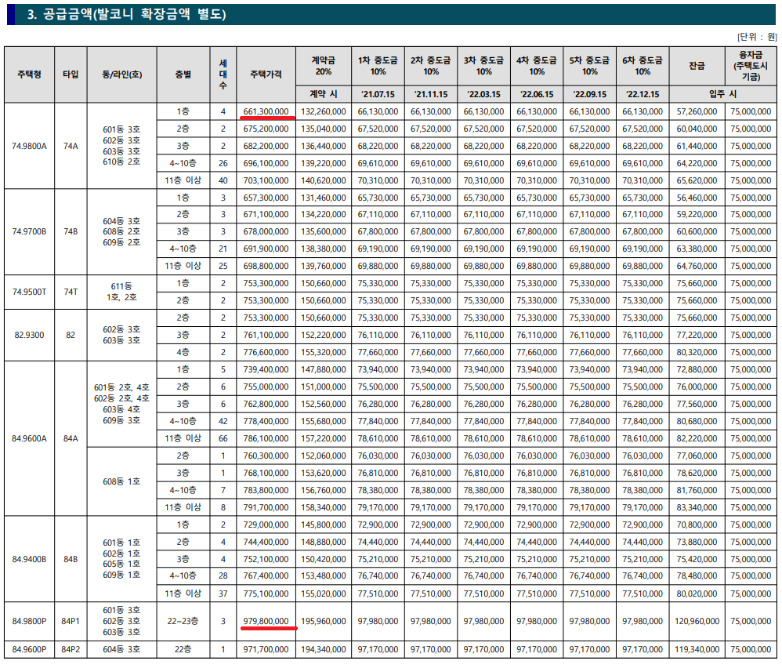Select the housing type cell '84.9600A'
Image resolution: width=782 pixels, height=668 pixels.
click(30, 438)
